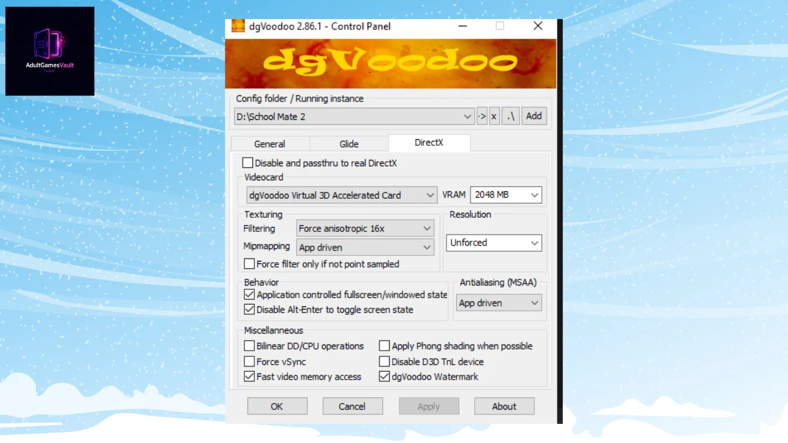Screen dimensions: 788x443
Task: Switch to the Glide tab
Action: coord(349,143)
